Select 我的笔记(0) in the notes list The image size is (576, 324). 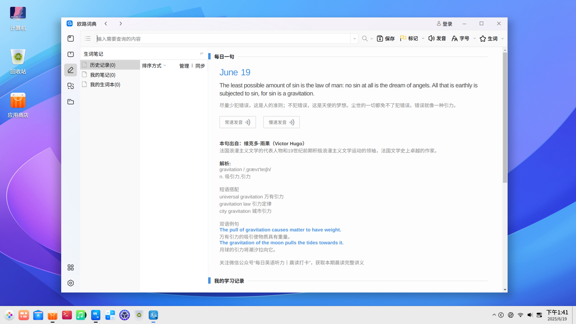pos(110,75)
